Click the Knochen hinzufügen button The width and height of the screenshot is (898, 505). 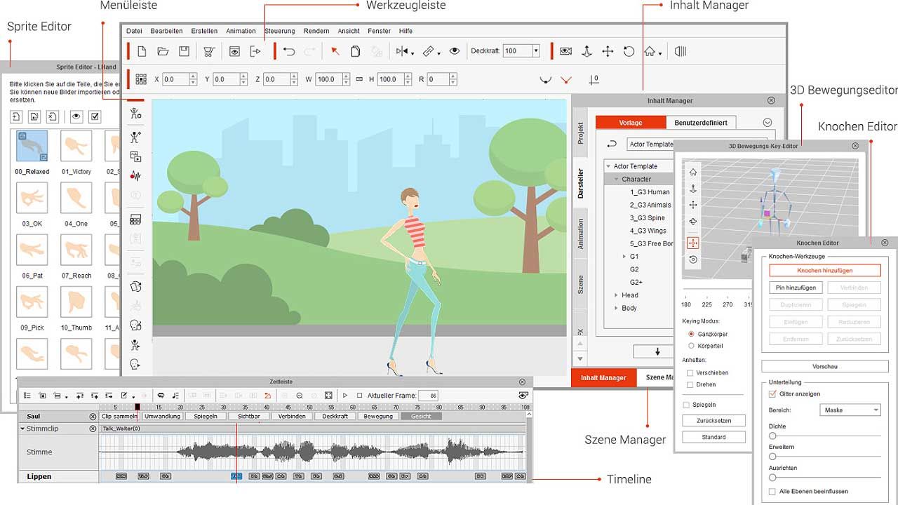tap(825, 271)
